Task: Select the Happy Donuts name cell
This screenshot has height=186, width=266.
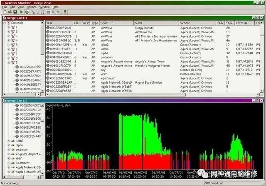Action: coord(144,28)
